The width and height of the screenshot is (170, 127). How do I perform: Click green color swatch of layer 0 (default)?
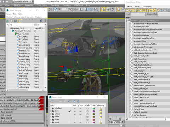pyautogui.click(x=93, y=108)
